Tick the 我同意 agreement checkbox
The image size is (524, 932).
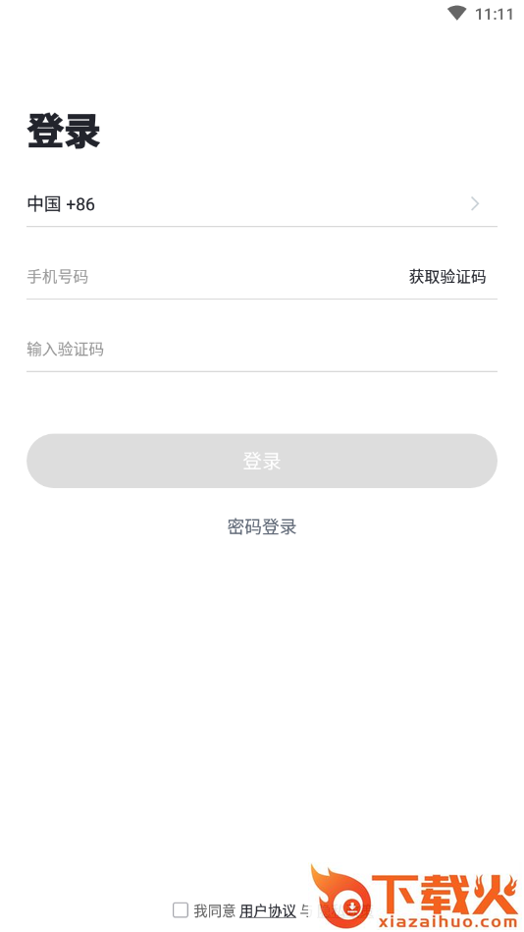pyautogui.click(x=181, y=909)
